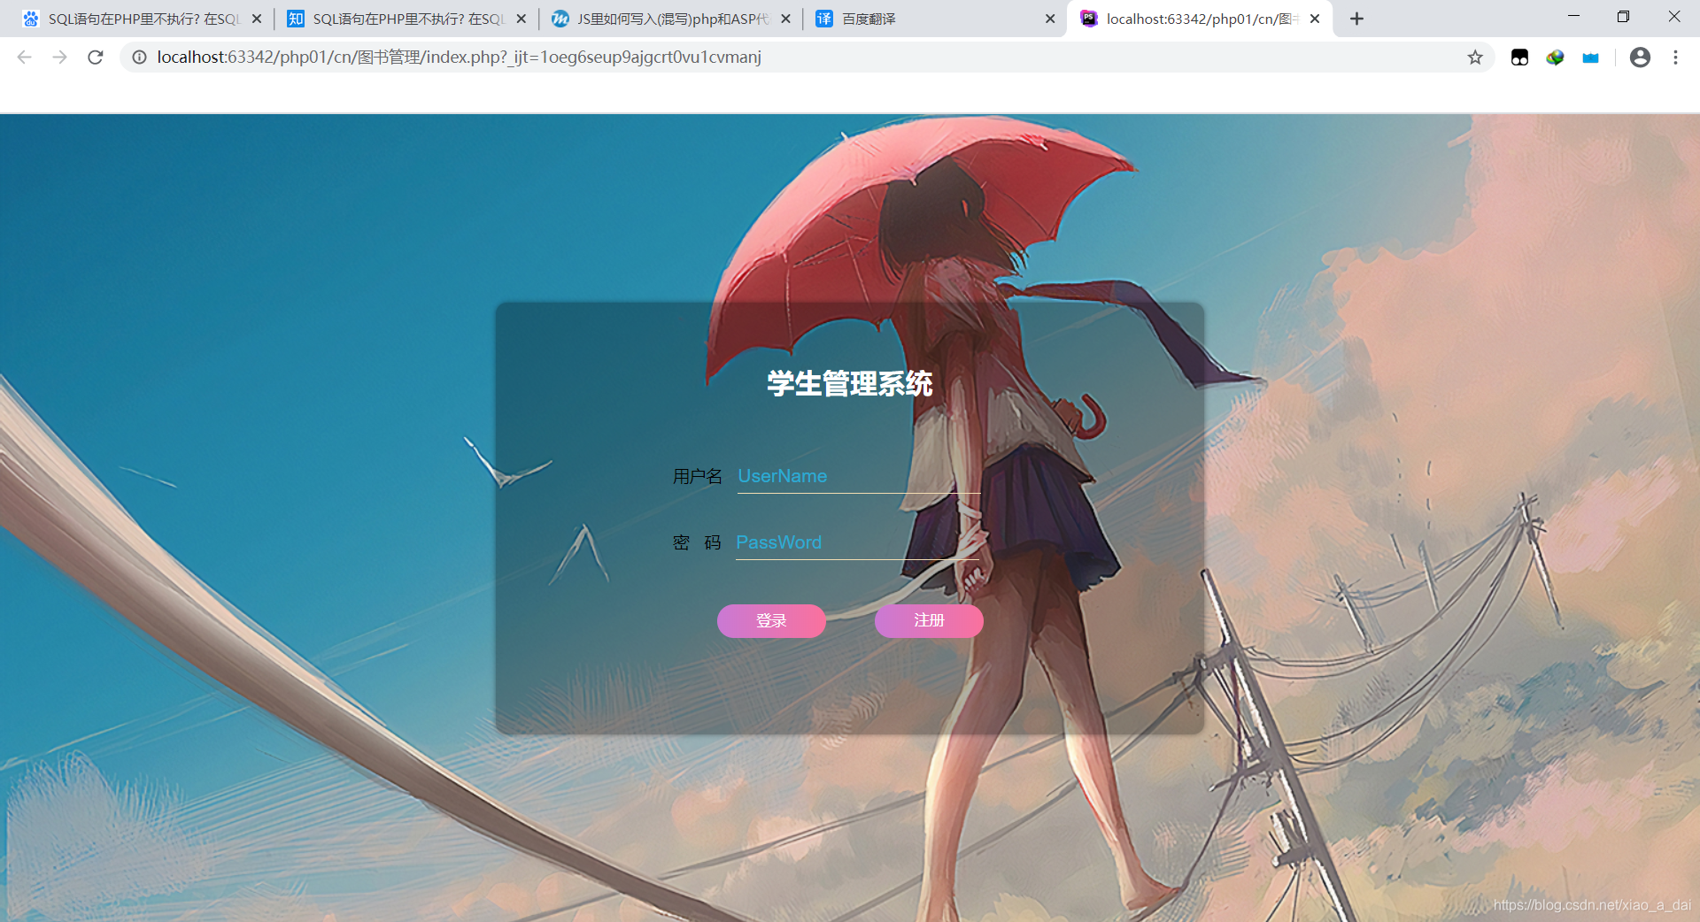This screenshot has width=1700, height=922.
Task: Click the browser back arrow
Action: 24,58
